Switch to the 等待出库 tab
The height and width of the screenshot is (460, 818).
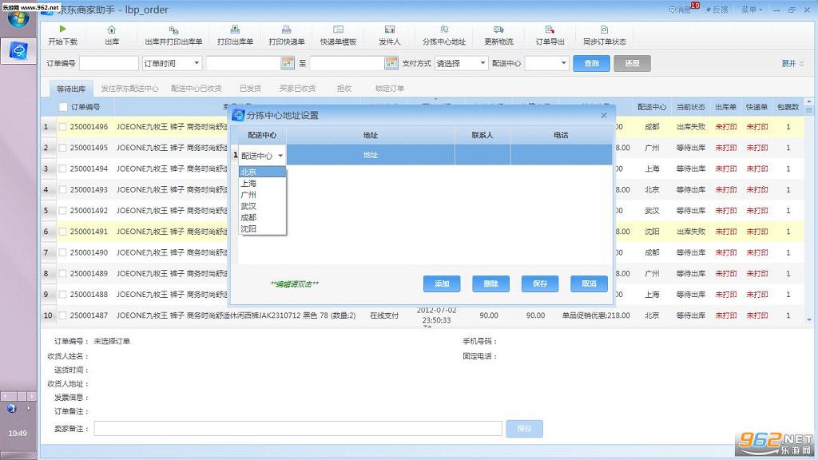click(71, 89)
